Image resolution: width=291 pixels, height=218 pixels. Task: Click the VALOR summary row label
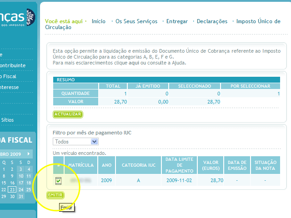pyautogui.click(x=75, y=102)
